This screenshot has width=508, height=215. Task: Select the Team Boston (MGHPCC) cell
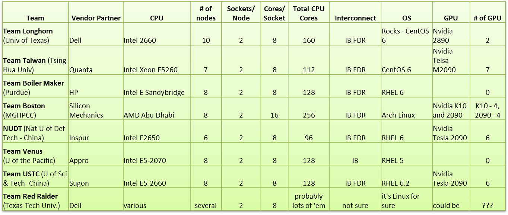[x=35, y=110]
